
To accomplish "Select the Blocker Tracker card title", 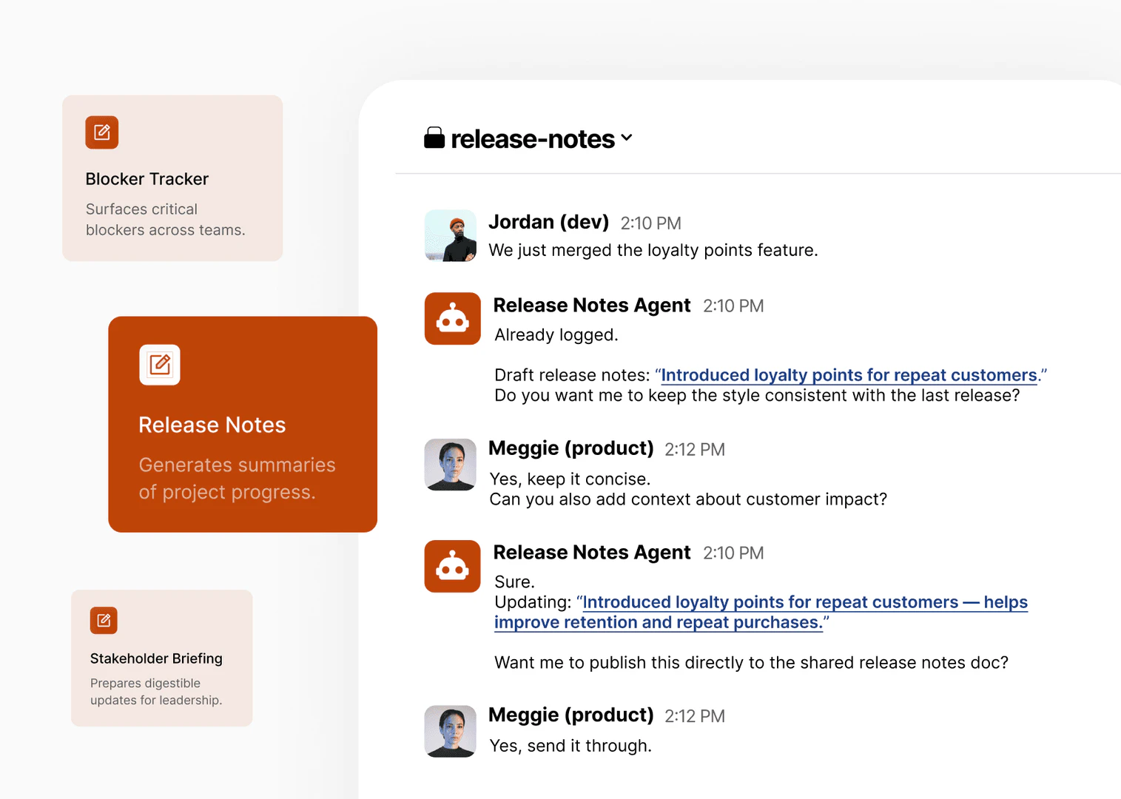I will coord(147,179).
